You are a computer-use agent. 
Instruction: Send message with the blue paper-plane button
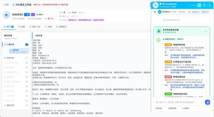point(208,102)
